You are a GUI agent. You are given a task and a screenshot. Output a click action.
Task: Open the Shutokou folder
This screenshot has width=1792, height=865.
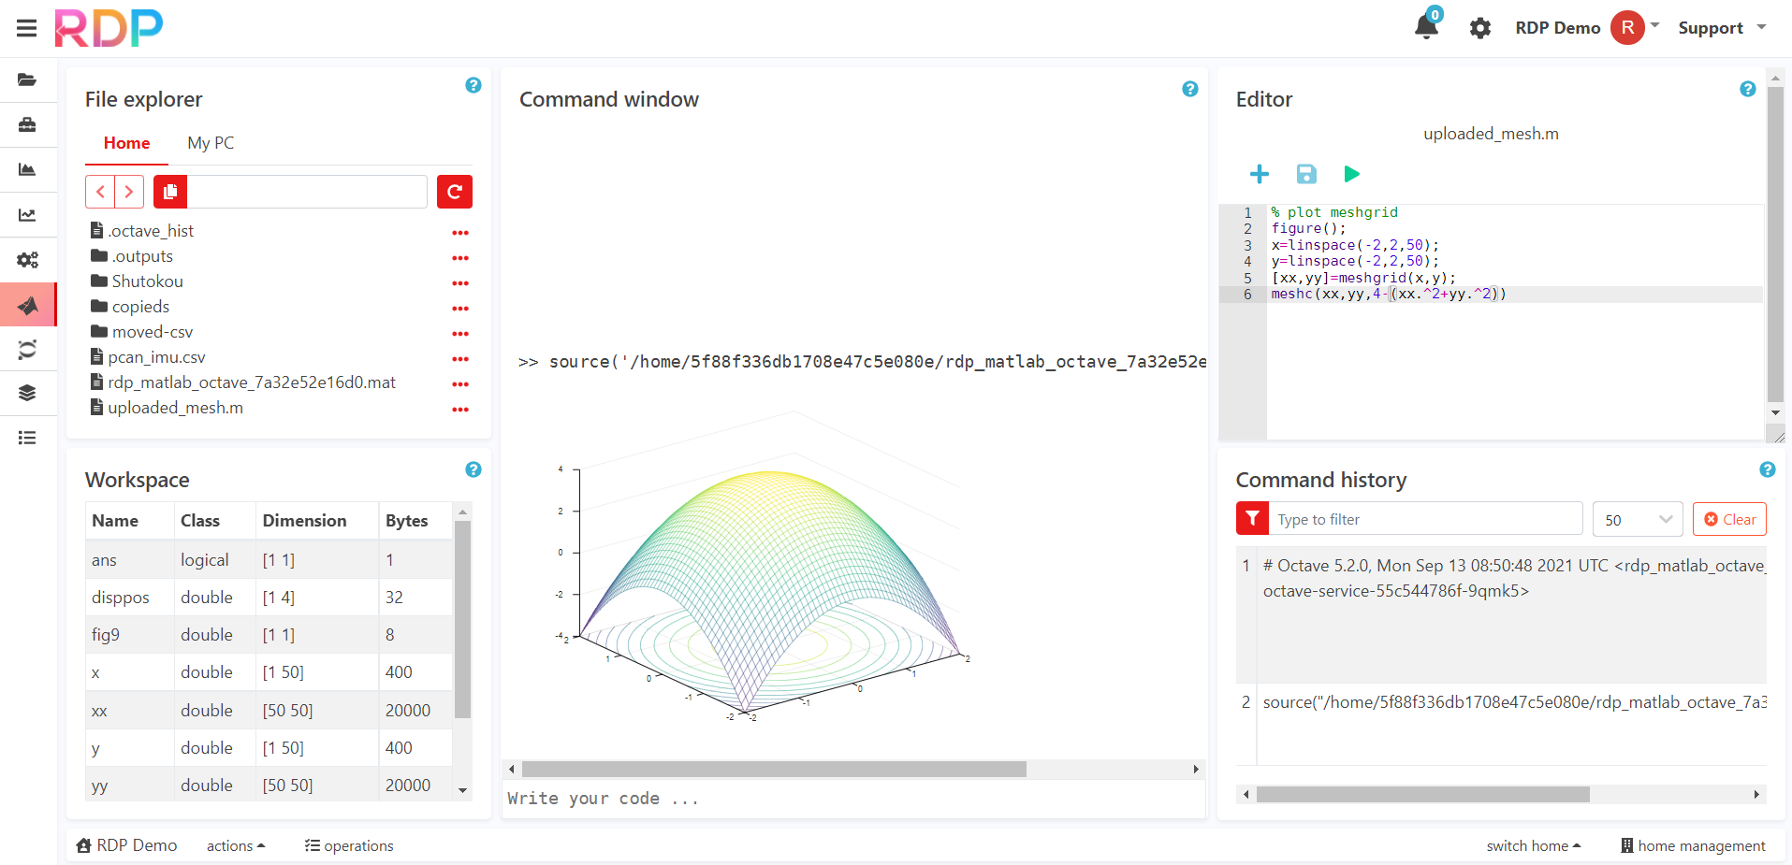tap(147, 281)
